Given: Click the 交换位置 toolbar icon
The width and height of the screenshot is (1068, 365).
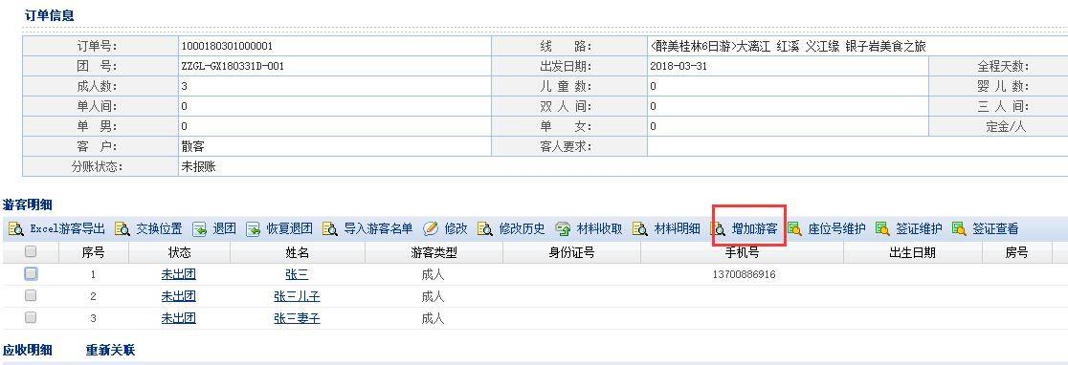Looking at the screenshot, I should (122, 229).
